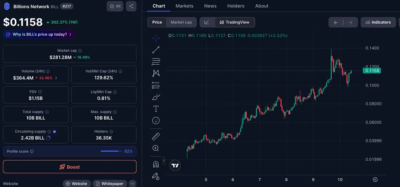Select the Market cap chart toggle

[181, 22]
